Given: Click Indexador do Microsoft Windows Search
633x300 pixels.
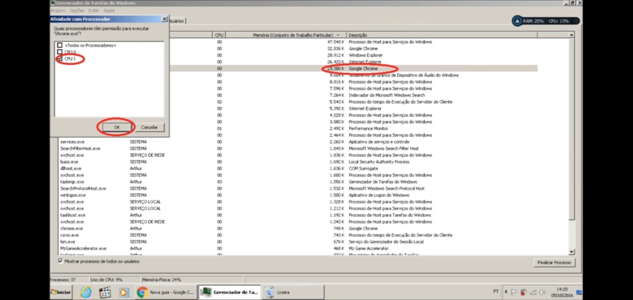Looking at the screenshot, I should click(387, 95).
